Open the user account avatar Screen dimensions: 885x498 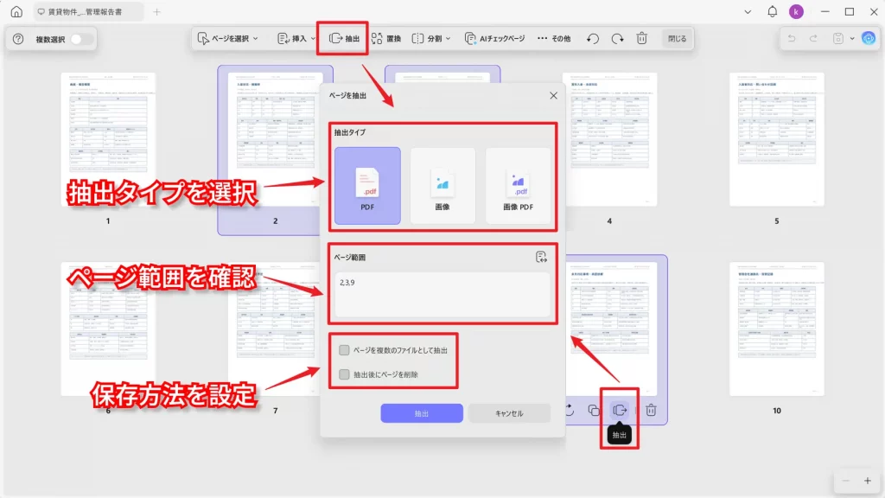tap(796, 11)
